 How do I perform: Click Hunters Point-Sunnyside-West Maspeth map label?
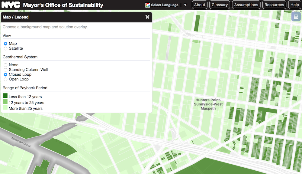[x=208, y=104]
